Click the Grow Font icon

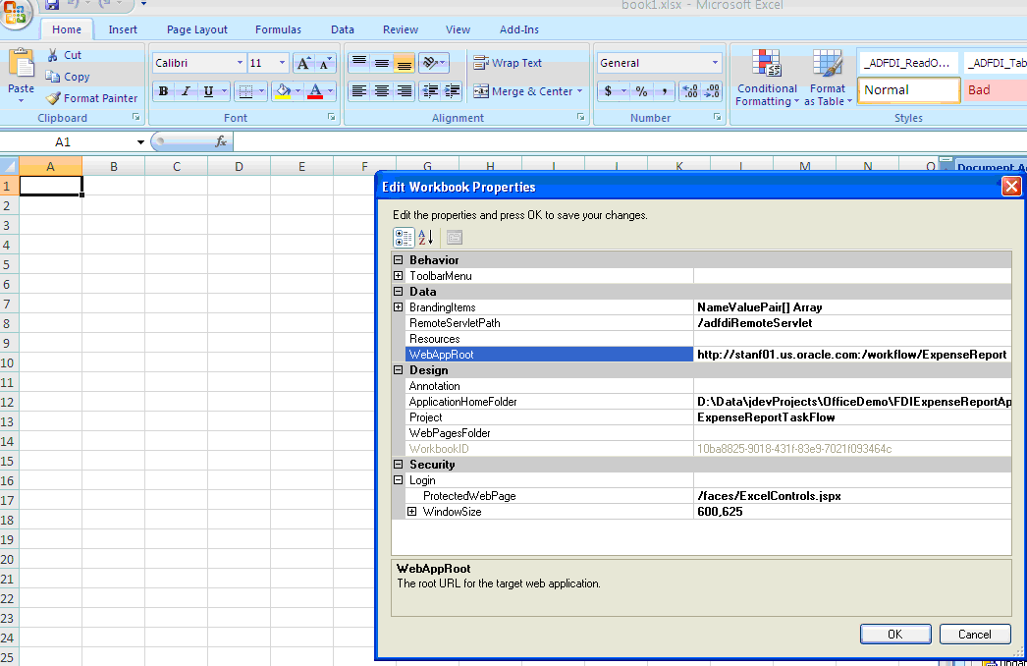[x=303, y=64]
